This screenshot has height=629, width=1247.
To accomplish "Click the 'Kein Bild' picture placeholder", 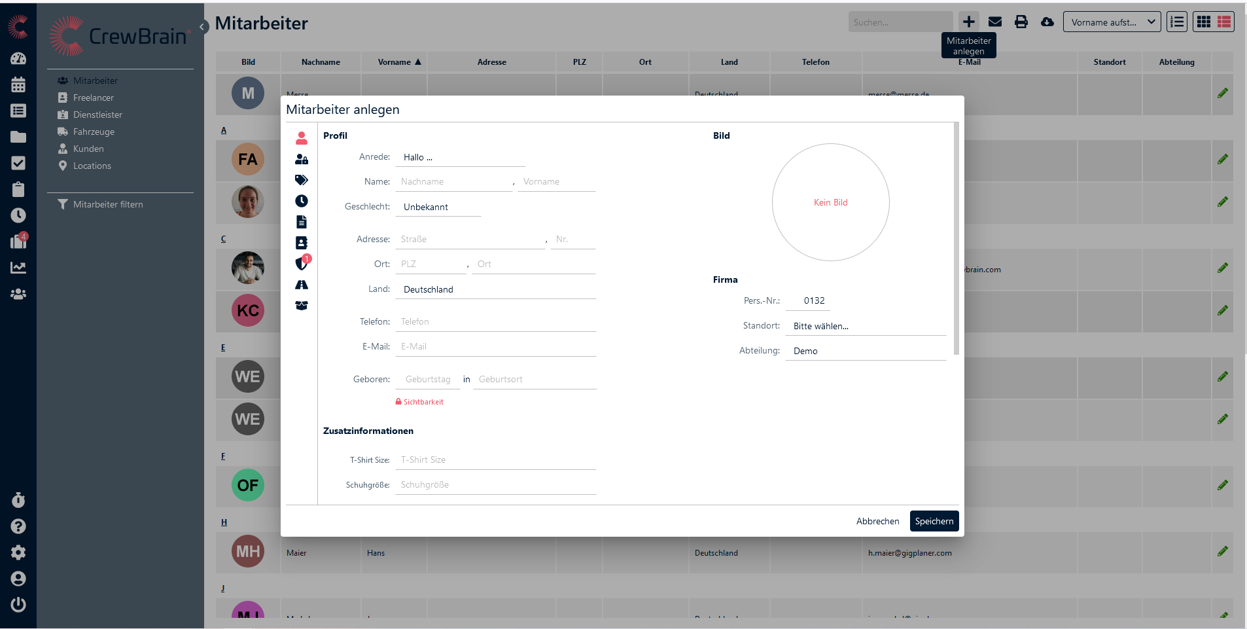I will click(x=830, y=202).
